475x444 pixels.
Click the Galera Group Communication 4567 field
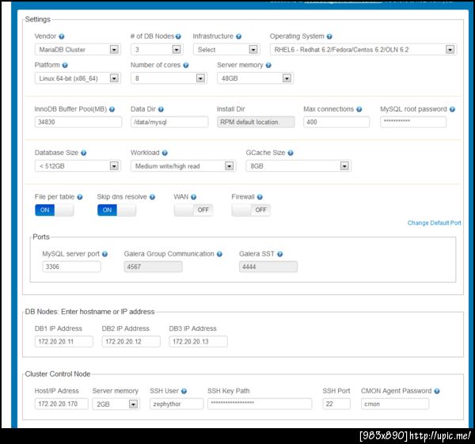153,267
